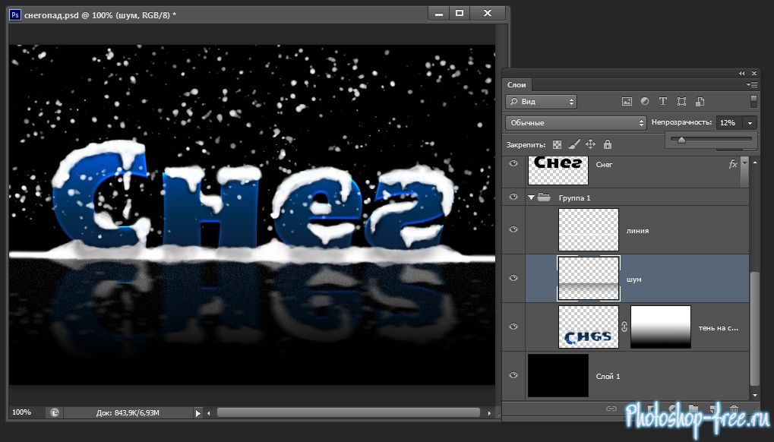Screen dimensions: 774x442
Task: Open the 'Вид' layer filter dropdown
Action: (x=541, y=101)
